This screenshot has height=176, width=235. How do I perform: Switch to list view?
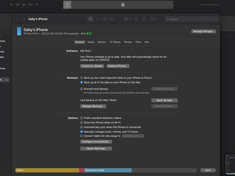tap(98, 19)
